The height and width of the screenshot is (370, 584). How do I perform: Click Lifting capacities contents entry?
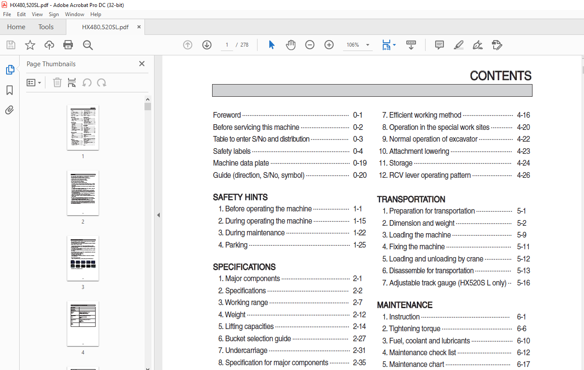(x=292, y=326)
